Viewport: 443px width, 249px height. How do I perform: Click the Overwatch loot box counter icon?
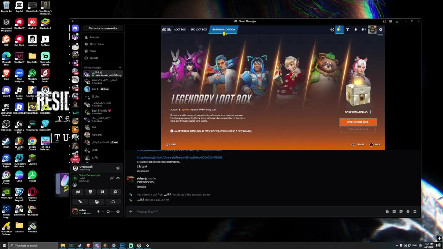pyautogui.click(x=340, y=29)
